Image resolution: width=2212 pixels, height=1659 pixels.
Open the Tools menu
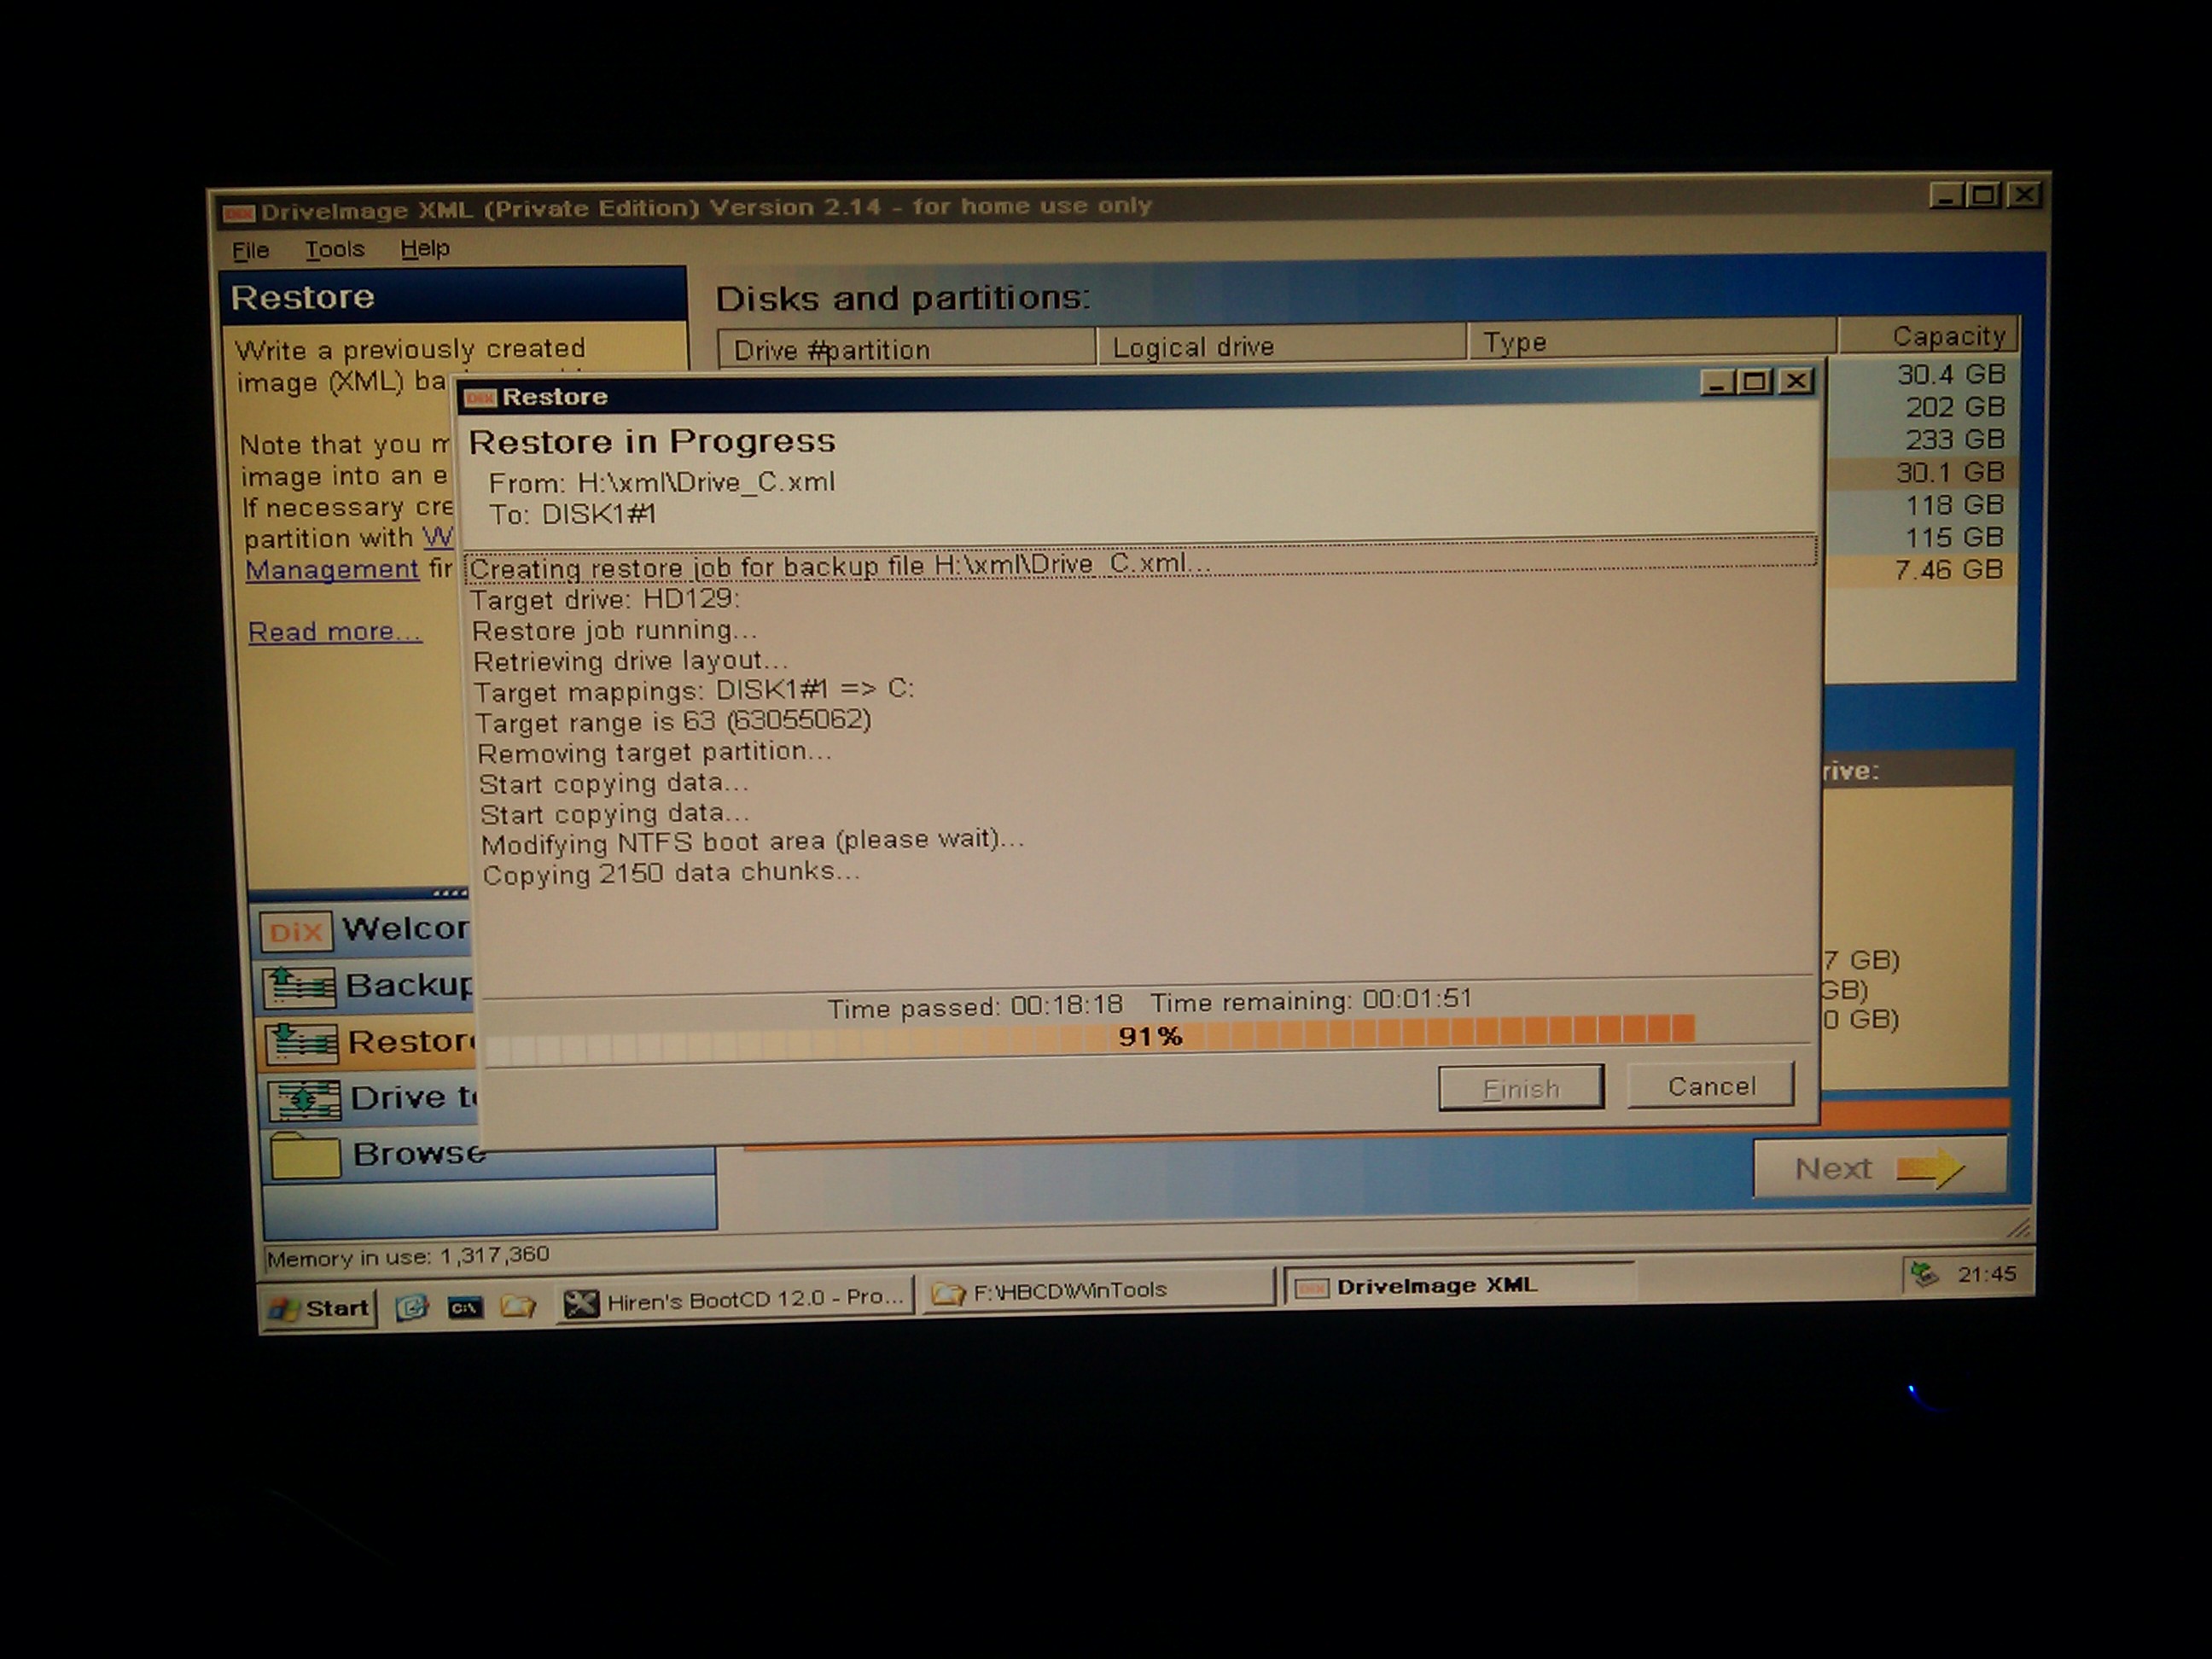click(334, 249)
